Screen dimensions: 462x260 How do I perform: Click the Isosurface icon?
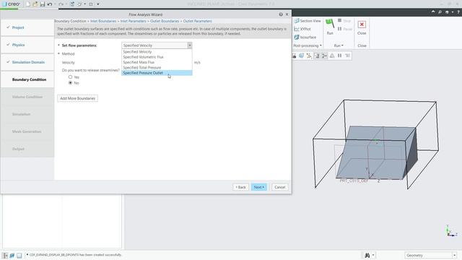tap(297, 37)
